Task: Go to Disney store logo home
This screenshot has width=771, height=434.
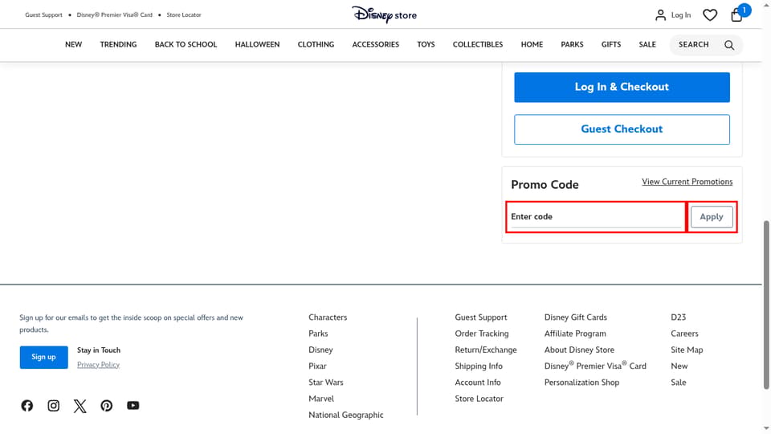Action: click(x=384, y=14)
